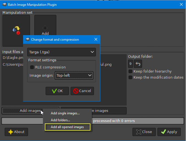
Task: Select the D:\Eagle.png input file row
Action: click(13, 58)
